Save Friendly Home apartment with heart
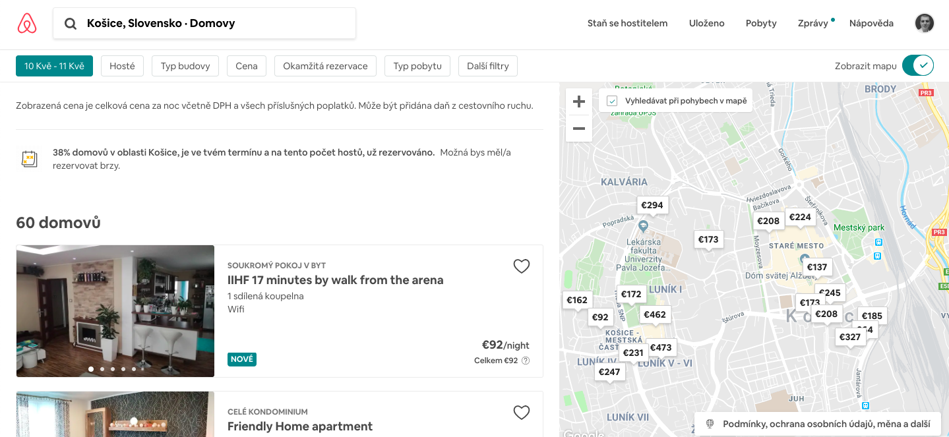This screenshot has width=949, height=437. pos(522,413)
